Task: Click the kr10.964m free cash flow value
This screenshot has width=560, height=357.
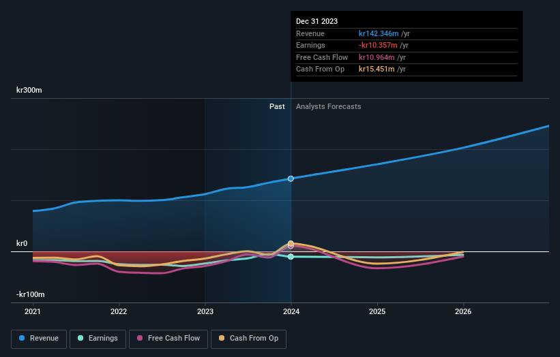Action: 377,57
